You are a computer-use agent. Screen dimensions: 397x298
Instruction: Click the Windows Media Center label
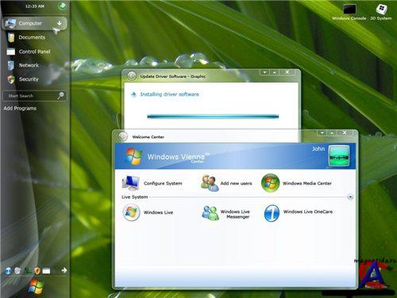307,184
